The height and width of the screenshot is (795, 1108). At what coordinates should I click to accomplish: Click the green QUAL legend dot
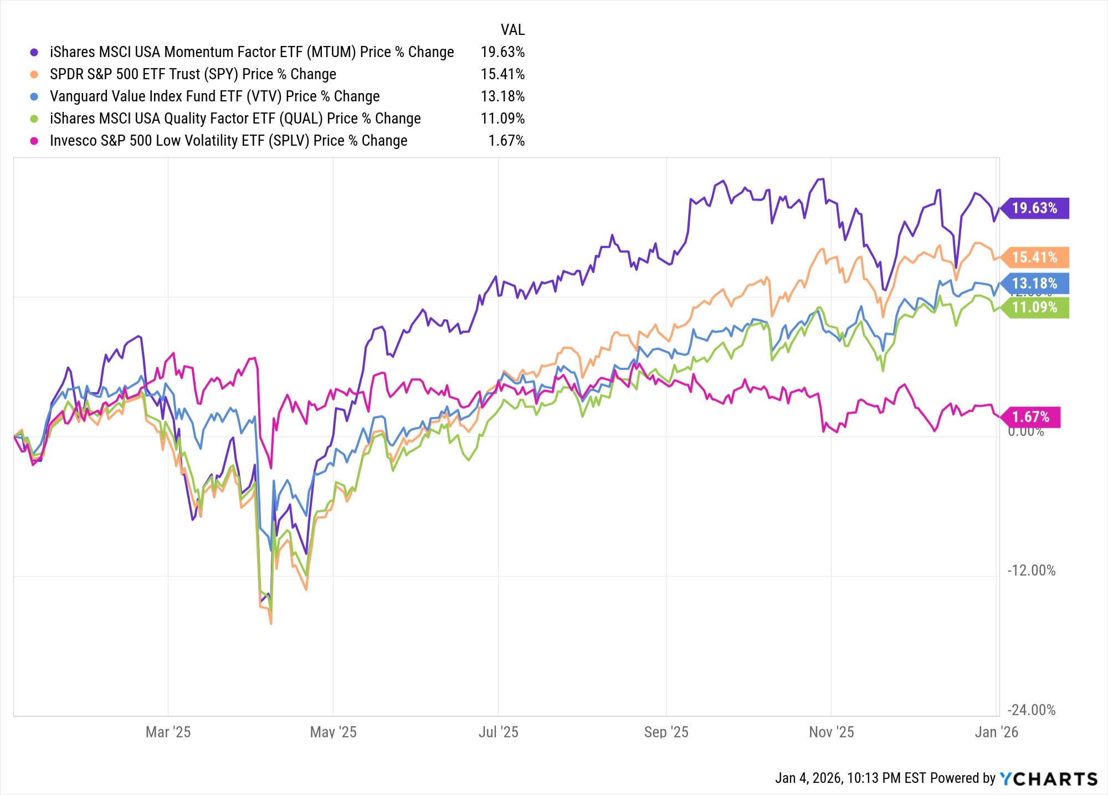click(34, 119)
